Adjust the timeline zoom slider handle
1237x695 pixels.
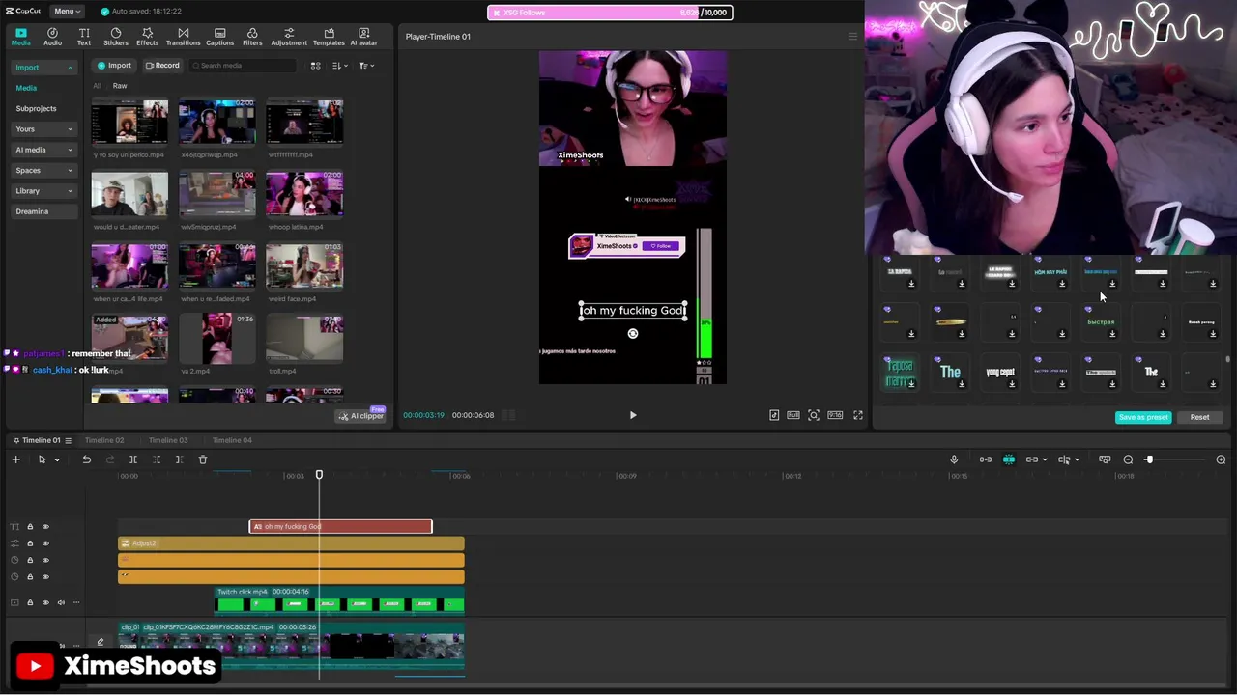click(x=1149, y=459)
